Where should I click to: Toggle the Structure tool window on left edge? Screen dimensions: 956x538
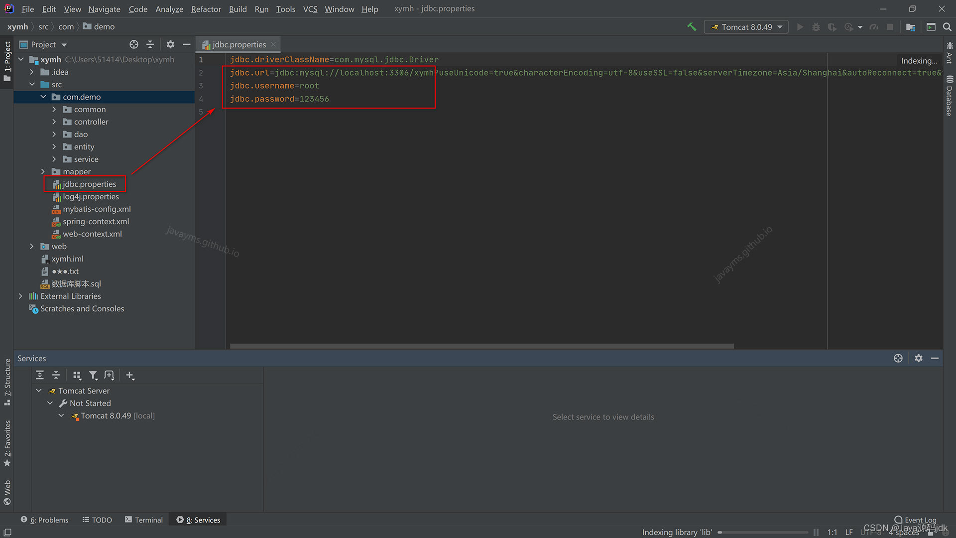pos(7,381)
